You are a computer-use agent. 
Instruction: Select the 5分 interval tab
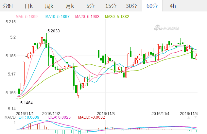90,6
